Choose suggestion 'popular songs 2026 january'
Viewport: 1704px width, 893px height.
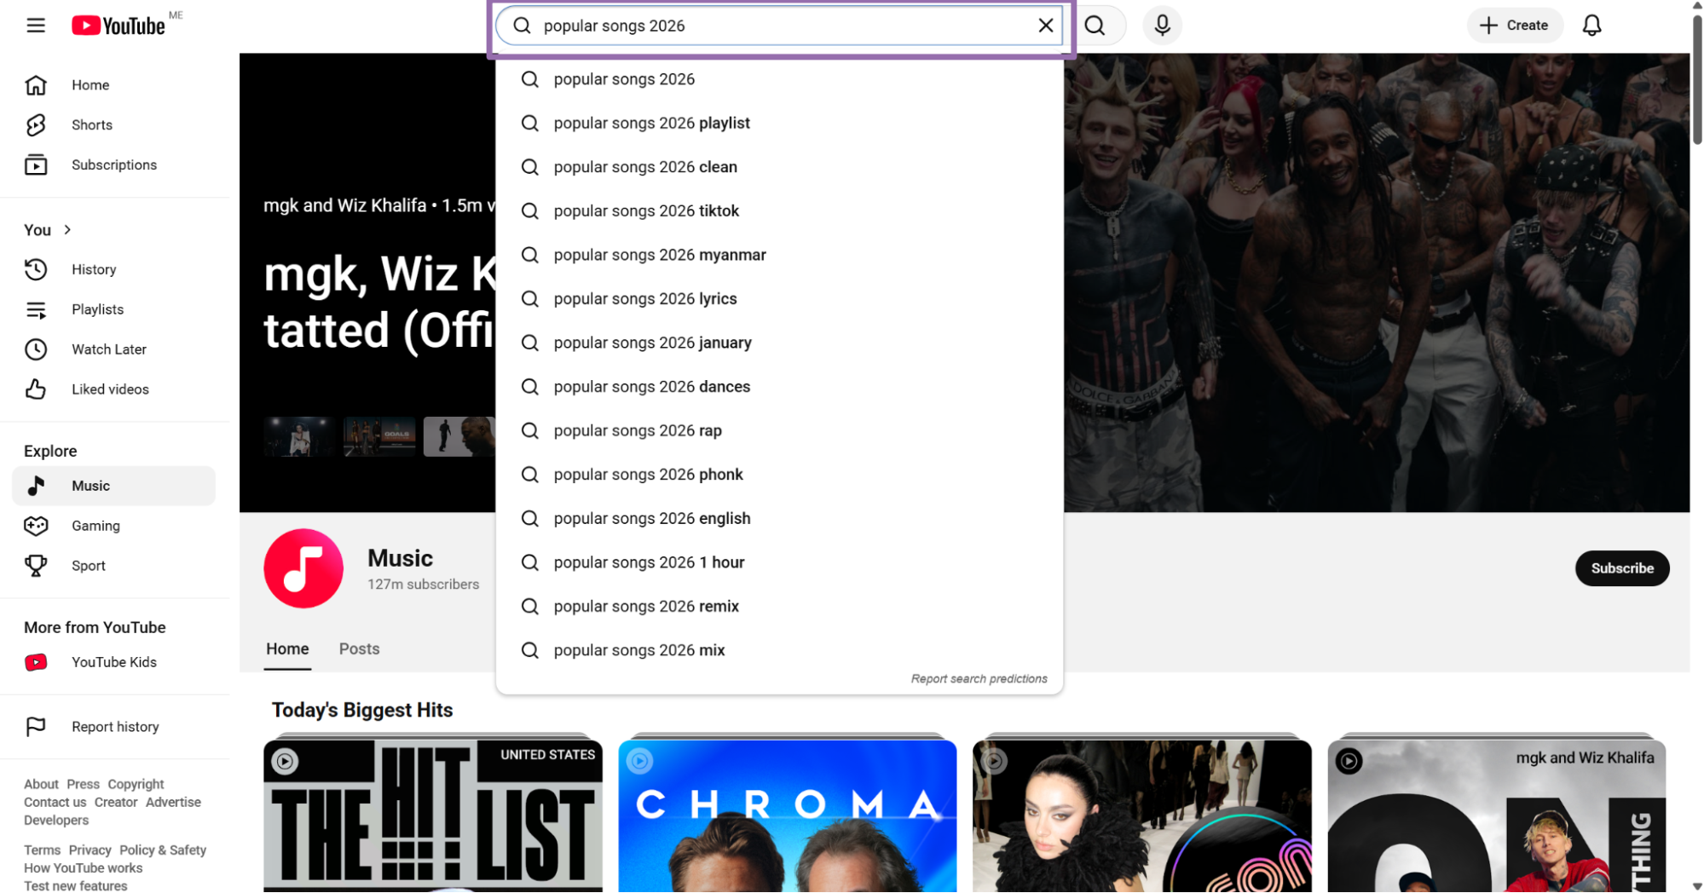(779, 343)
